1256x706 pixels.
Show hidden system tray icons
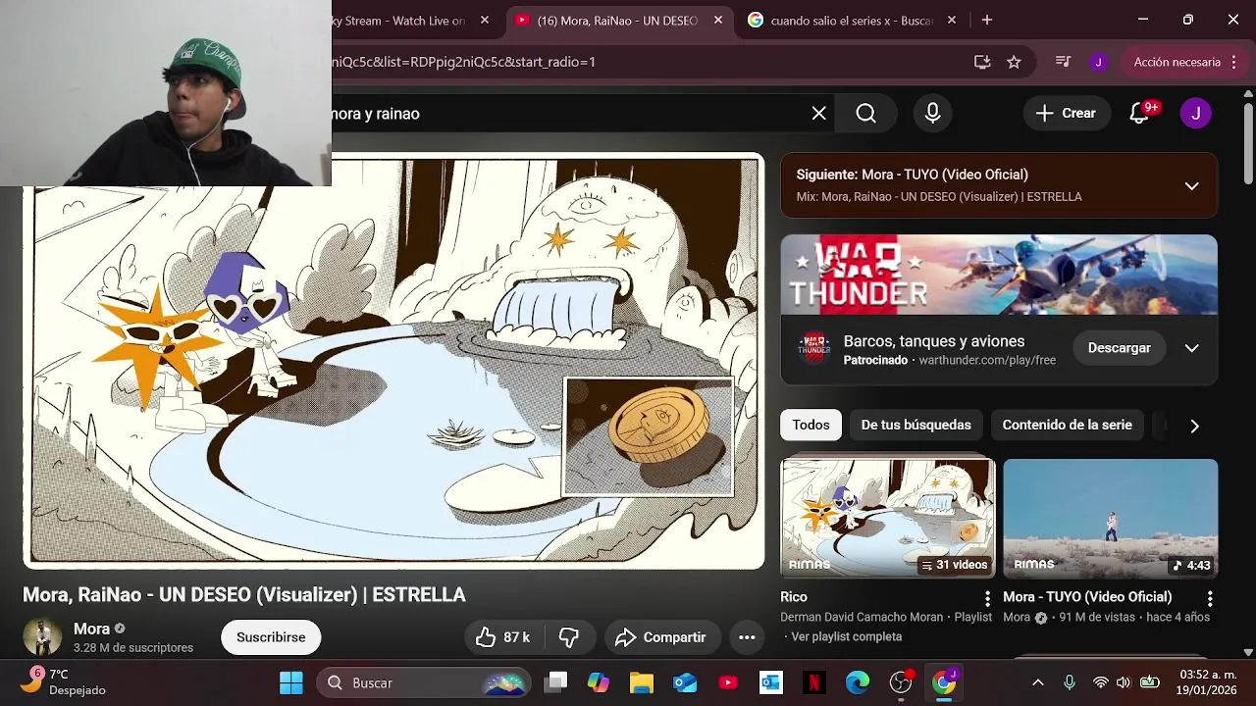click(1038, 682)
